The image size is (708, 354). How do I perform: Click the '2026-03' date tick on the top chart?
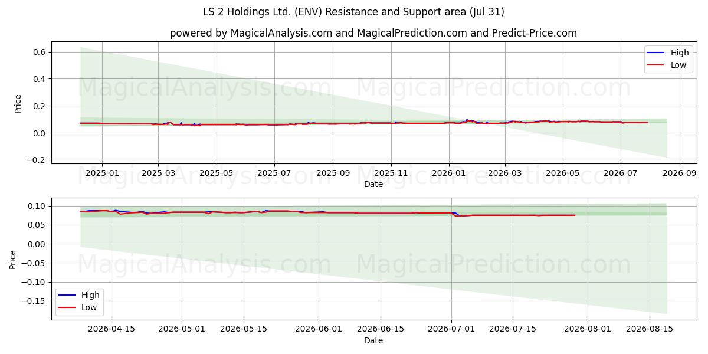coord(505,173)
